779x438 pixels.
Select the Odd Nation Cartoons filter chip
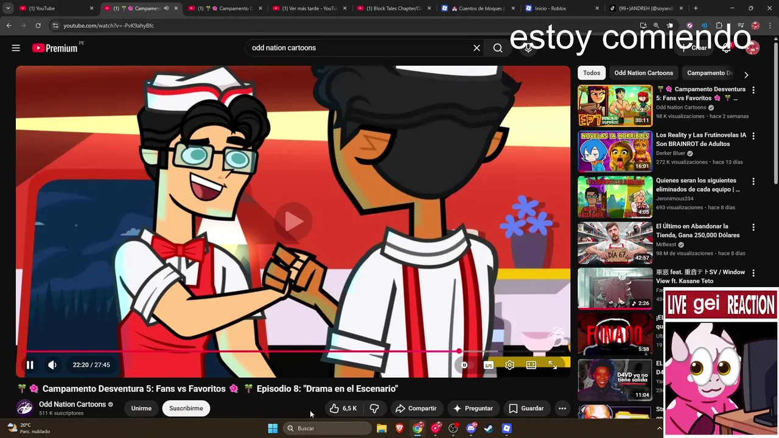pos(644,73)
